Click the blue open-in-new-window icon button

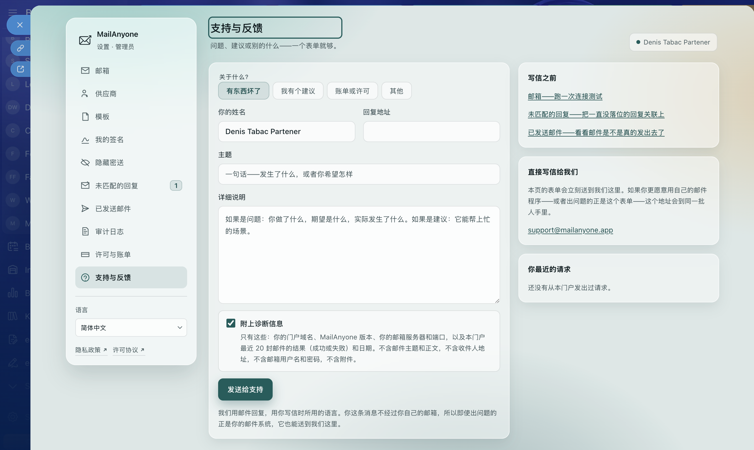point(20,69)
